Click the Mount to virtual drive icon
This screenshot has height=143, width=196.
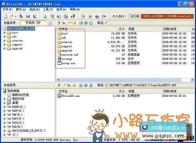[x=66, y=16]
